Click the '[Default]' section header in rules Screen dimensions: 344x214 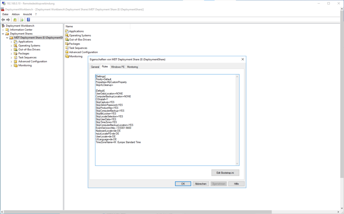coord(100,91)
